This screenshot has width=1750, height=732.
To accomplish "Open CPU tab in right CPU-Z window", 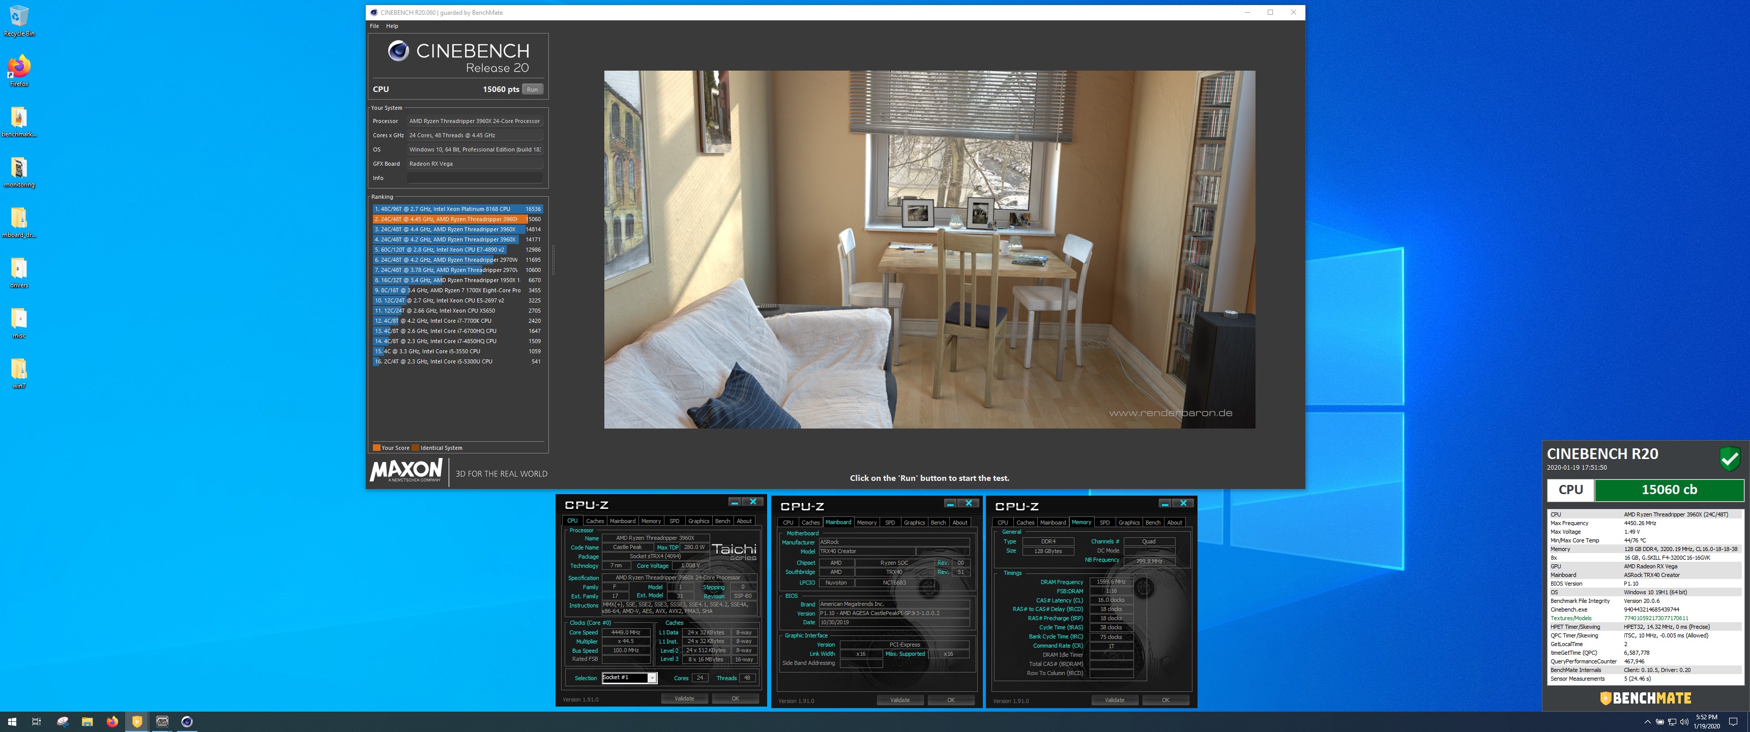I will [1003, 522].
